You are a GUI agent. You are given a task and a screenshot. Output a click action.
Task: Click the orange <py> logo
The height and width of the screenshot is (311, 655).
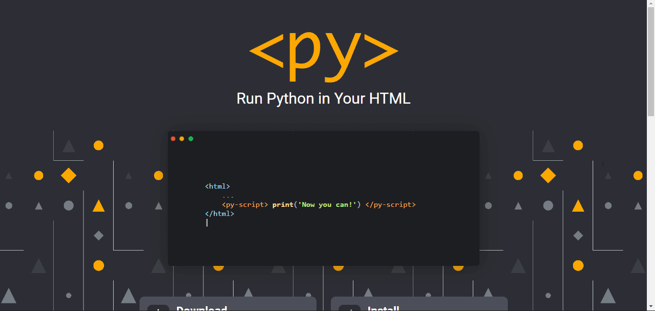click(x=324, y=52)
